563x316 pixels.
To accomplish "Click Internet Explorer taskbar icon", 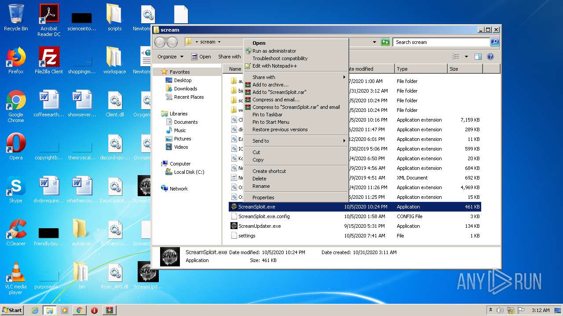I will pyautogui.click(x=35, y=310).
